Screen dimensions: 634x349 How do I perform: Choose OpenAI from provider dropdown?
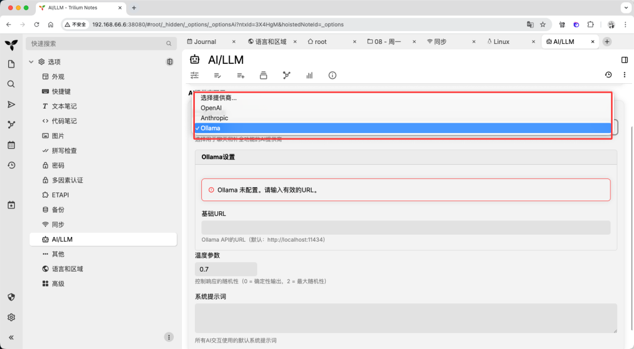click(x=403, y=108)
